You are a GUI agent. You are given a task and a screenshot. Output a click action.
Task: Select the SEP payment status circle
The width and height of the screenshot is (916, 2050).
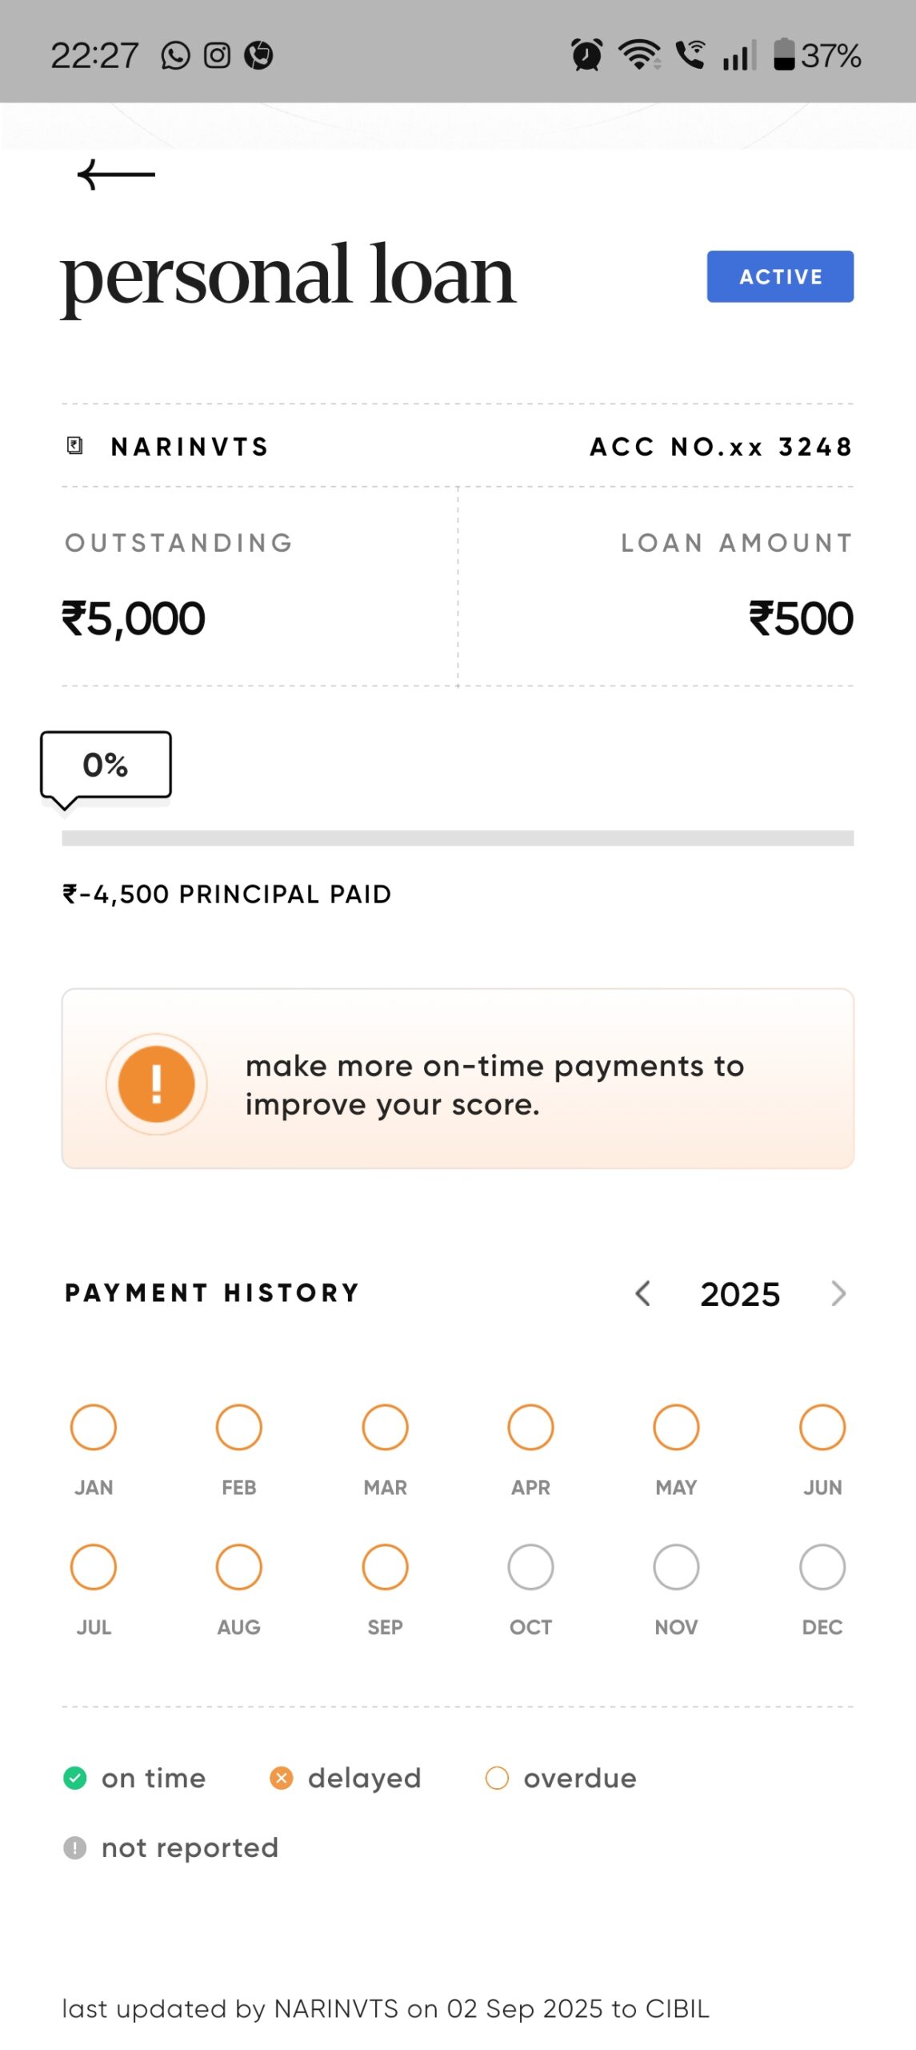385,1566
